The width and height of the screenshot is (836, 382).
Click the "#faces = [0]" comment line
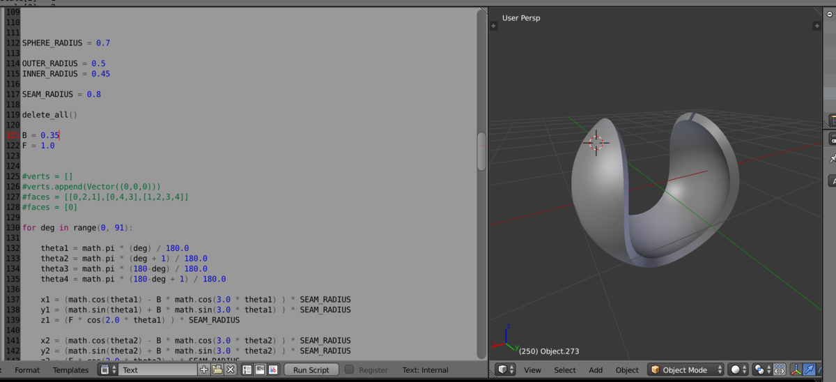pyautogui.click(x=49, y=207)
